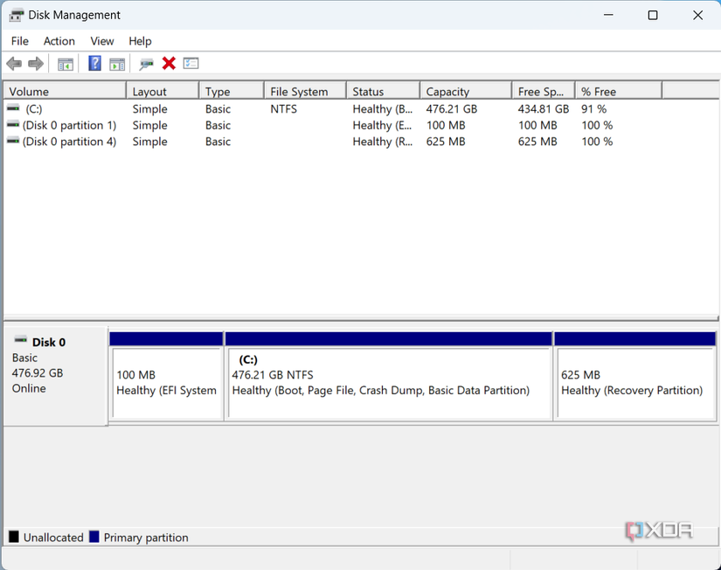Maximize the Disk Management window
This screenshot has height=570, width=721.
(653, 15)
